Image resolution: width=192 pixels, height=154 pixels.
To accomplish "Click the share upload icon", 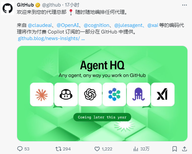I will pyautogui.click(x=184, y=149).
